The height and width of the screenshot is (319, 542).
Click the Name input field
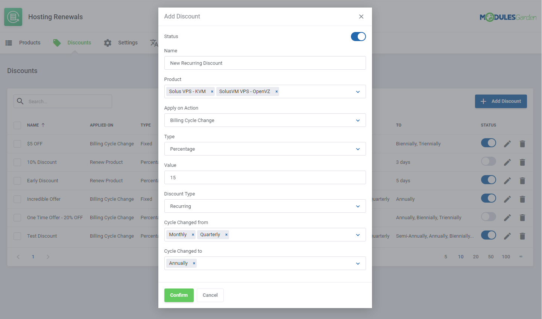pyautogui.click(x=265, y=63)
